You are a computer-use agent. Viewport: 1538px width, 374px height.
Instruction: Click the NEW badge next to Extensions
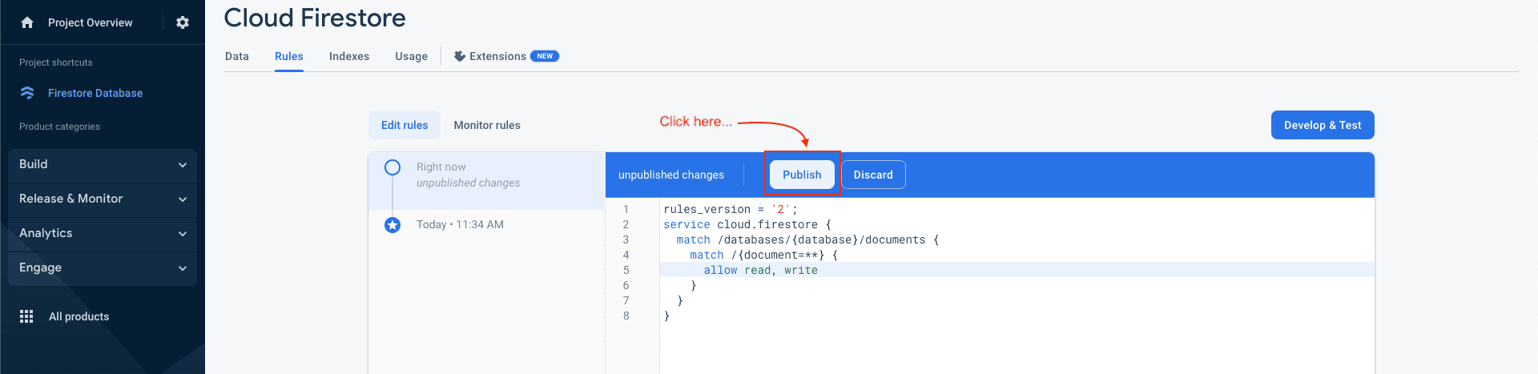(x=545, y=56)
